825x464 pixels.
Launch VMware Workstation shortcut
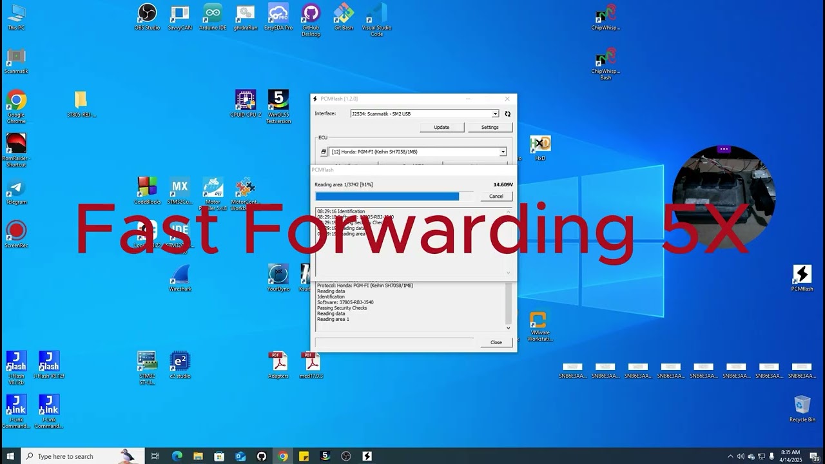point(539,326)
